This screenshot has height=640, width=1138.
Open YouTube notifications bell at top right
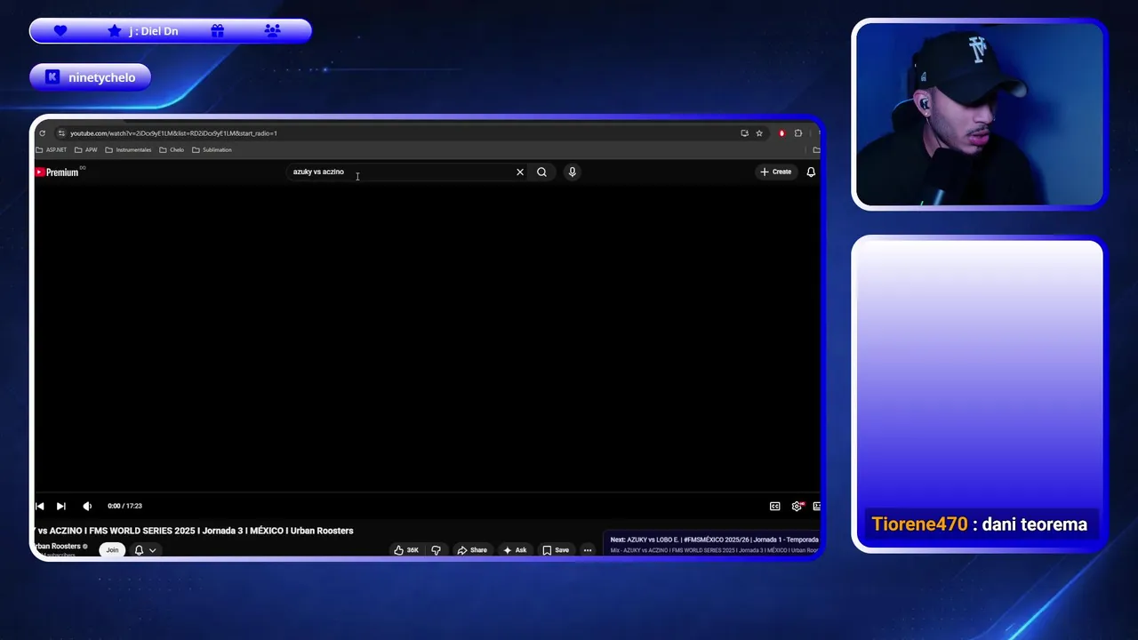tap(811, 172)
